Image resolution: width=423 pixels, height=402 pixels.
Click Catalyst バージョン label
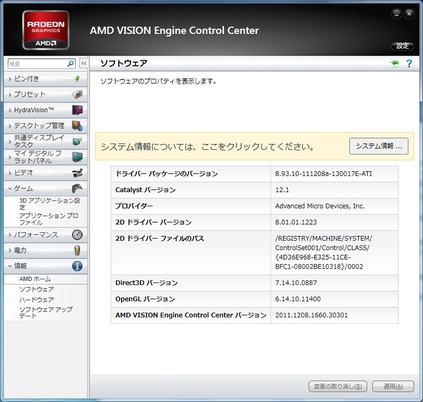(x=145, y=190)
